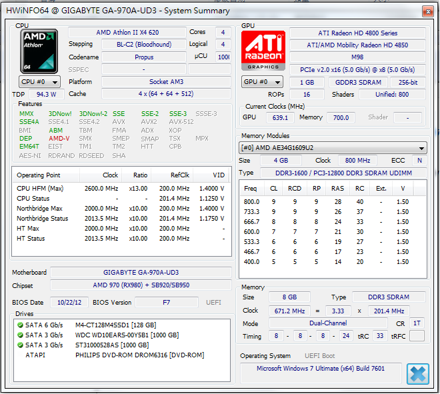440x394 pixels.
Task: Click the AMD 970 (RX980) chipset field
Action: (141, 285)
